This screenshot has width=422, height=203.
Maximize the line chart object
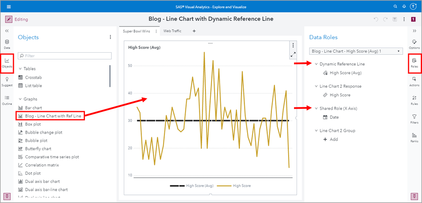point(293,54)
